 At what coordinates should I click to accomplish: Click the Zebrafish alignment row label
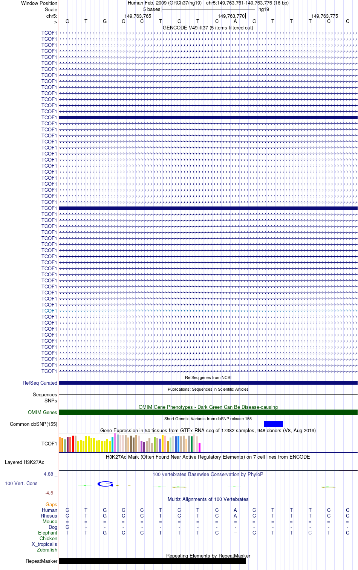coord(47,550)
